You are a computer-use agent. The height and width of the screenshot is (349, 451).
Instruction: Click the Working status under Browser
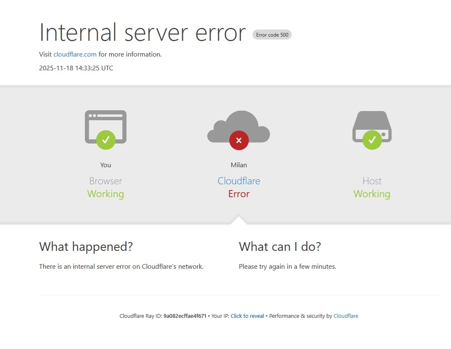point(106,194)
